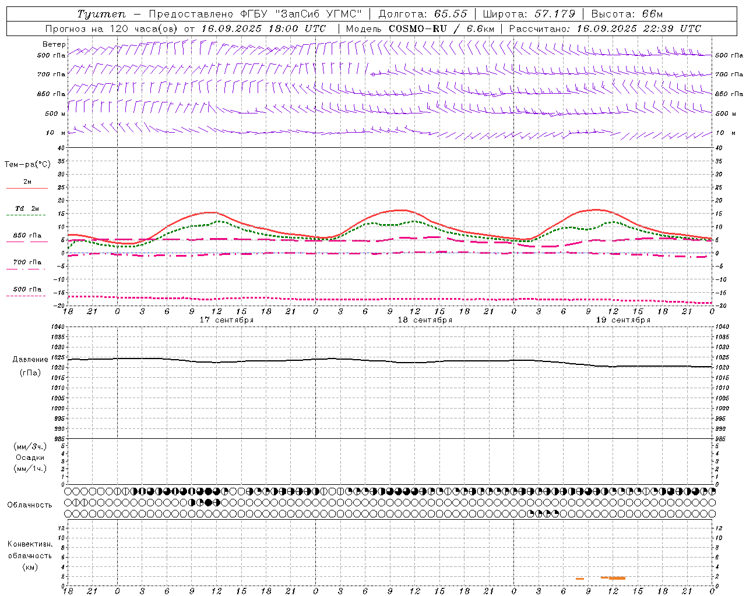Click the 17 сентября date label
Image resolution: width=746 pixels, height=596 pixels.
[x=227, y=320]
